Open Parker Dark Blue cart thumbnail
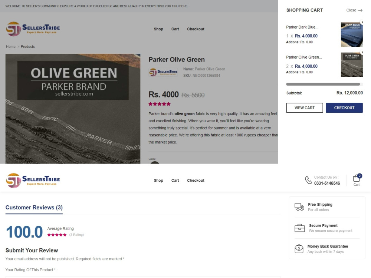This screenshot has height=278, width=371. click(x=352, y=34)
